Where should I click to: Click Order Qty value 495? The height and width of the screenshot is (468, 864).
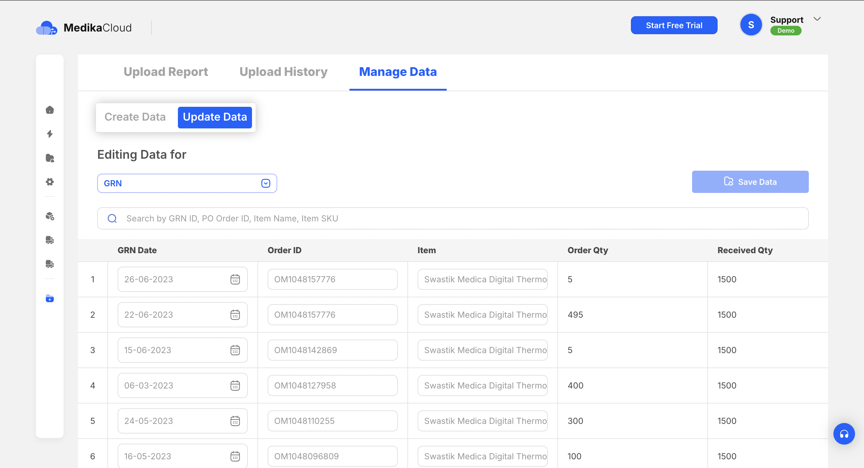pos(575,315)
